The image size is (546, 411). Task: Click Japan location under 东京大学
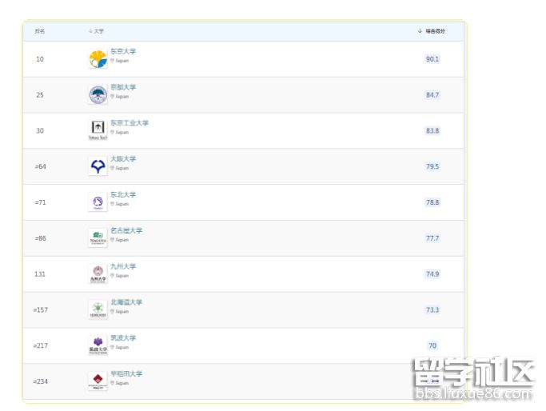pyautogui.click(x=120, y=61)
